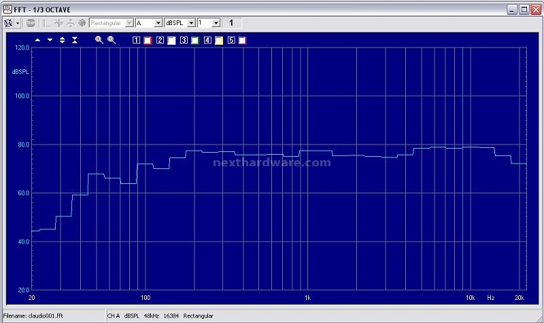Click the Rectangular status bar entry
The image size is (544, 323).
pos(199,316)
